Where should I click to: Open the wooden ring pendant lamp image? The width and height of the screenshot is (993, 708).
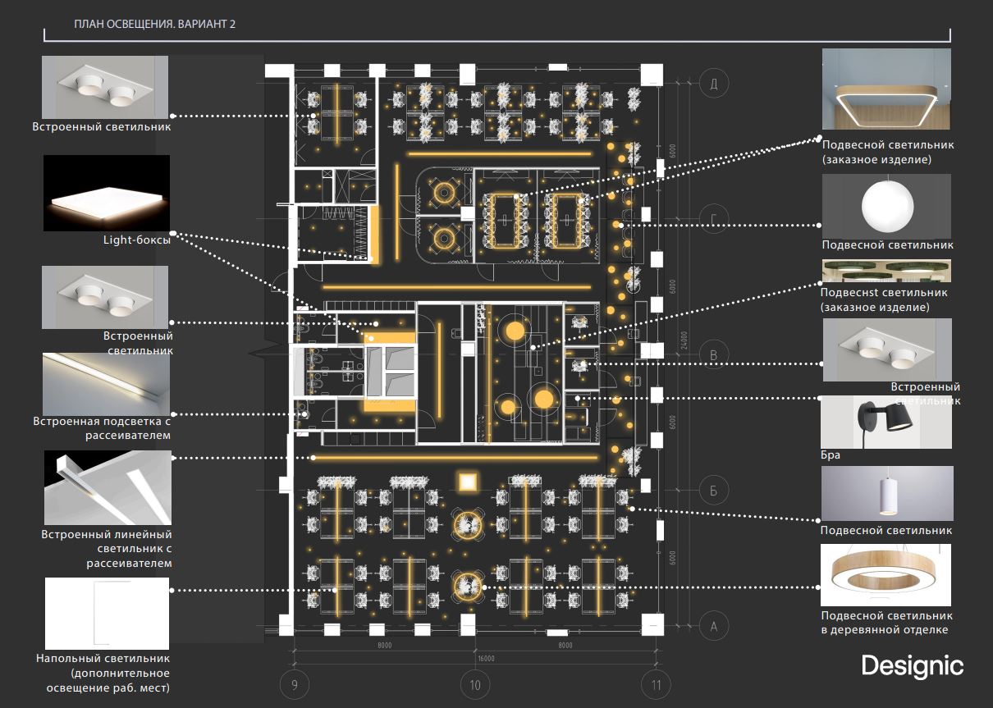[887, 575]
